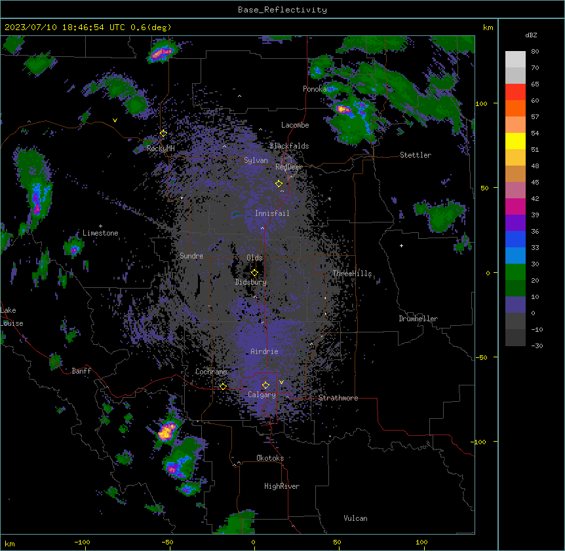Click the yellow diamond between Olds and Didsbury

tap(254, 273)
